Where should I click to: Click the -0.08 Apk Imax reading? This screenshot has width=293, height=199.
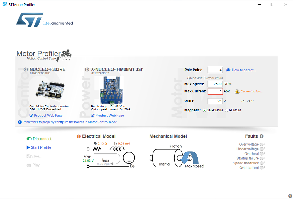(x=103, y=164)
